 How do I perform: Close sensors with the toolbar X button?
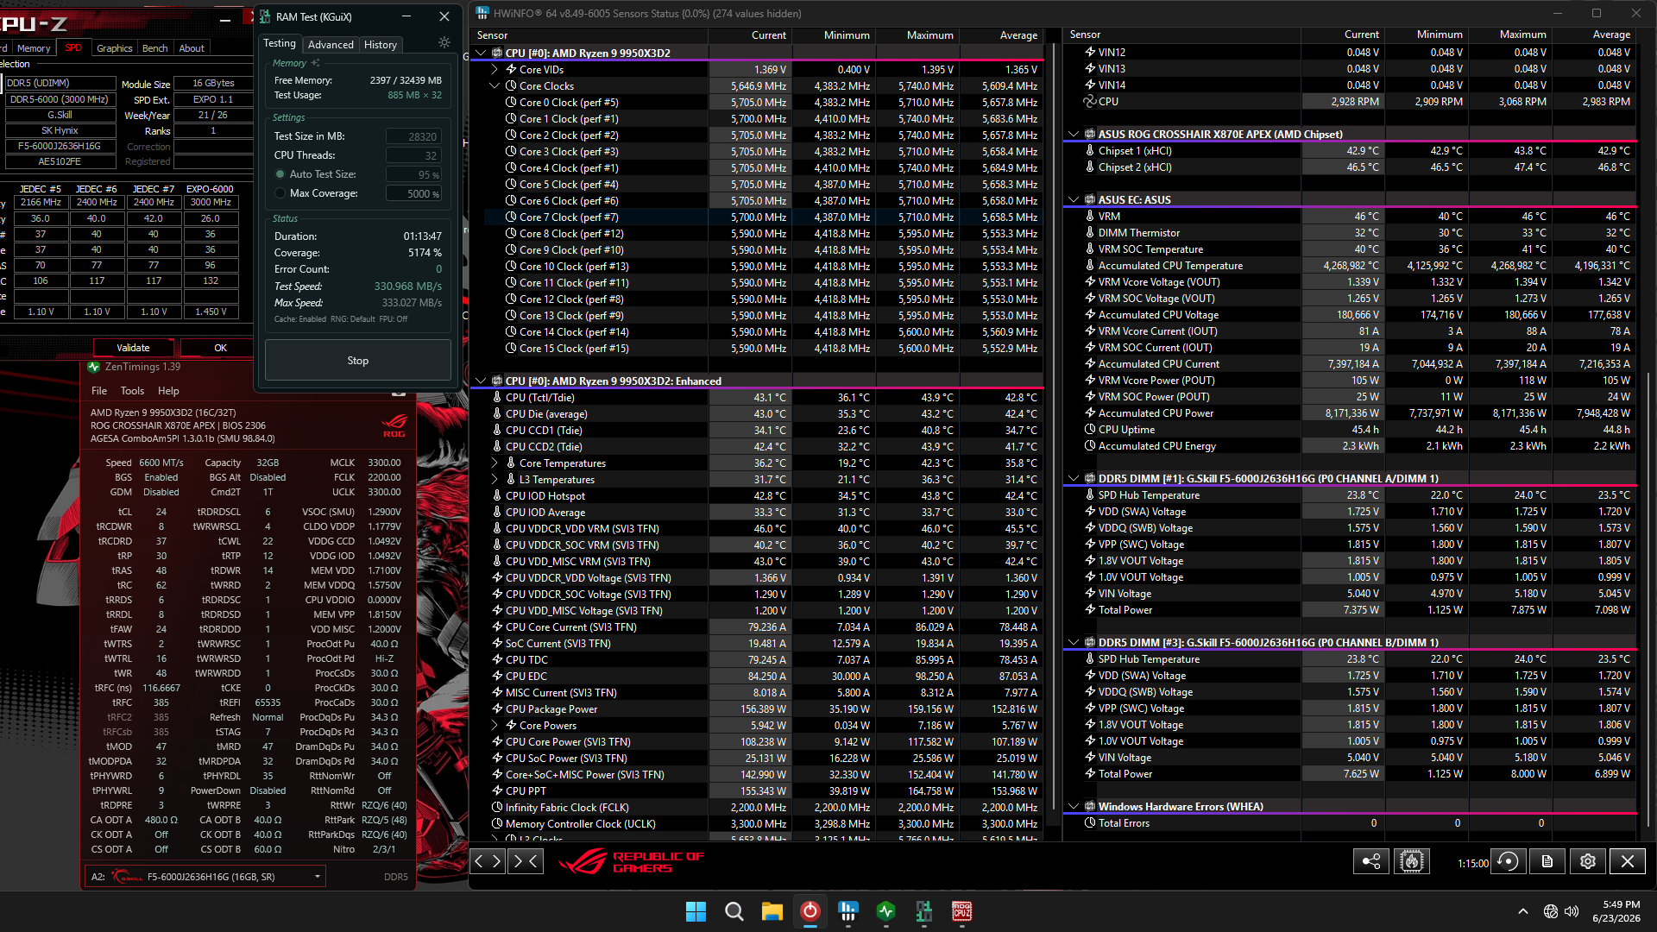[1628, 861]
